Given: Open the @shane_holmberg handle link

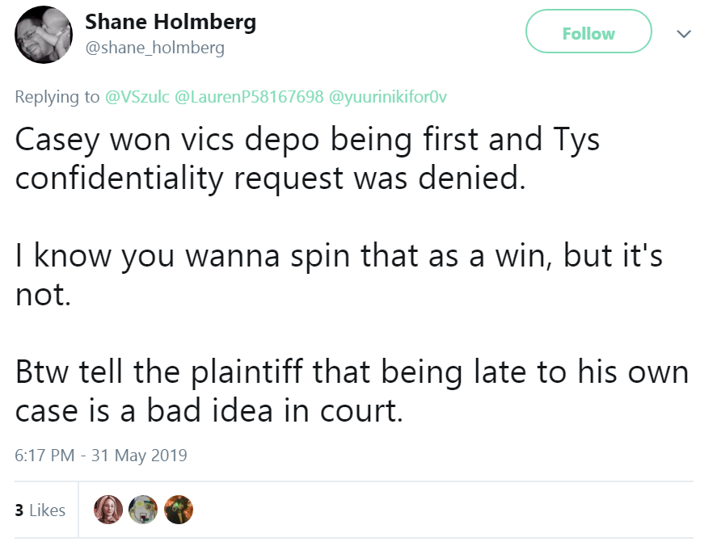Looking at the screenshot, I should pos(154,48).
